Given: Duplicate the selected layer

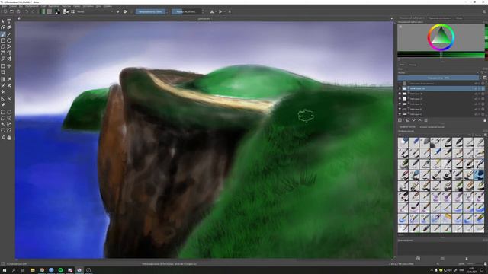Looking at the screenshot, I should click(x=407, y=120).
